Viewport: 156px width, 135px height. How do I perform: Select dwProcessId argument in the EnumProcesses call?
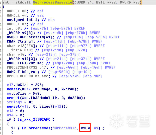pos(65,128)
